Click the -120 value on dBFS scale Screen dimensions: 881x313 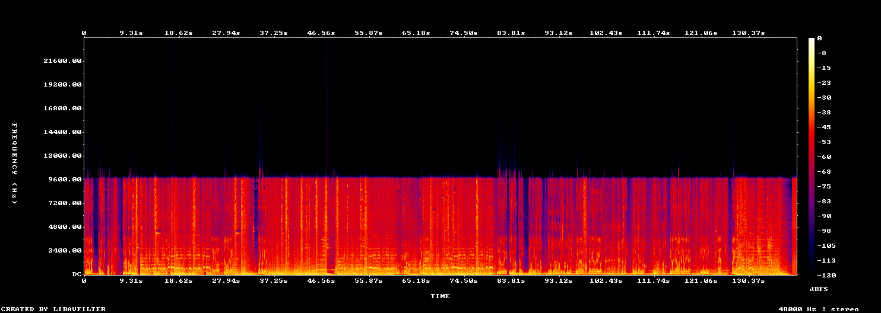[826, 276]
